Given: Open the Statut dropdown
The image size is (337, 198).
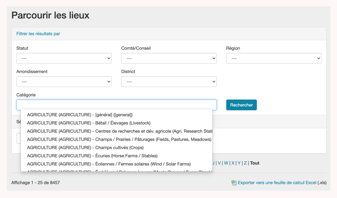Looking at the screenshot, I should tap(64, 58).
